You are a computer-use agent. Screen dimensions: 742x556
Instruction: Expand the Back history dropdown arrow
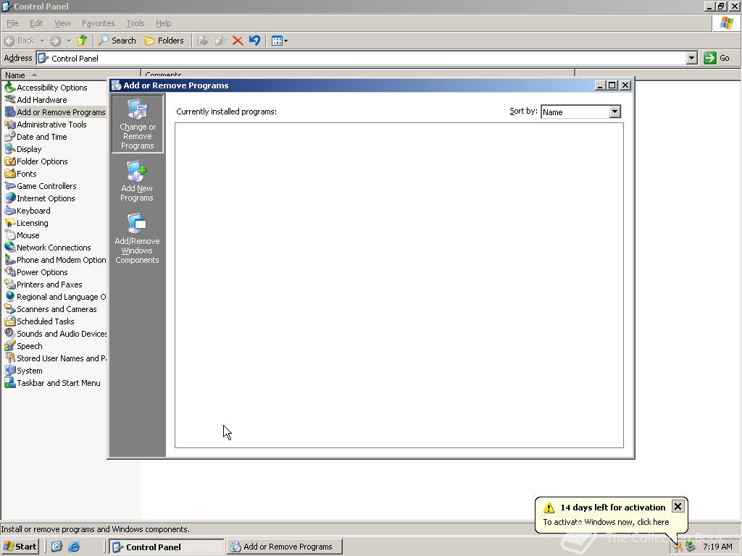pos(41,41)
